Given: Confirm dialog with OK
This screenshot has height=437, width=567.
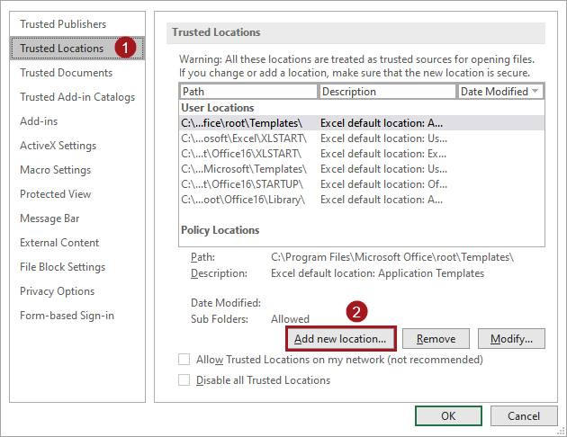Looking at the screenshot, I should (x=447, y=416).
